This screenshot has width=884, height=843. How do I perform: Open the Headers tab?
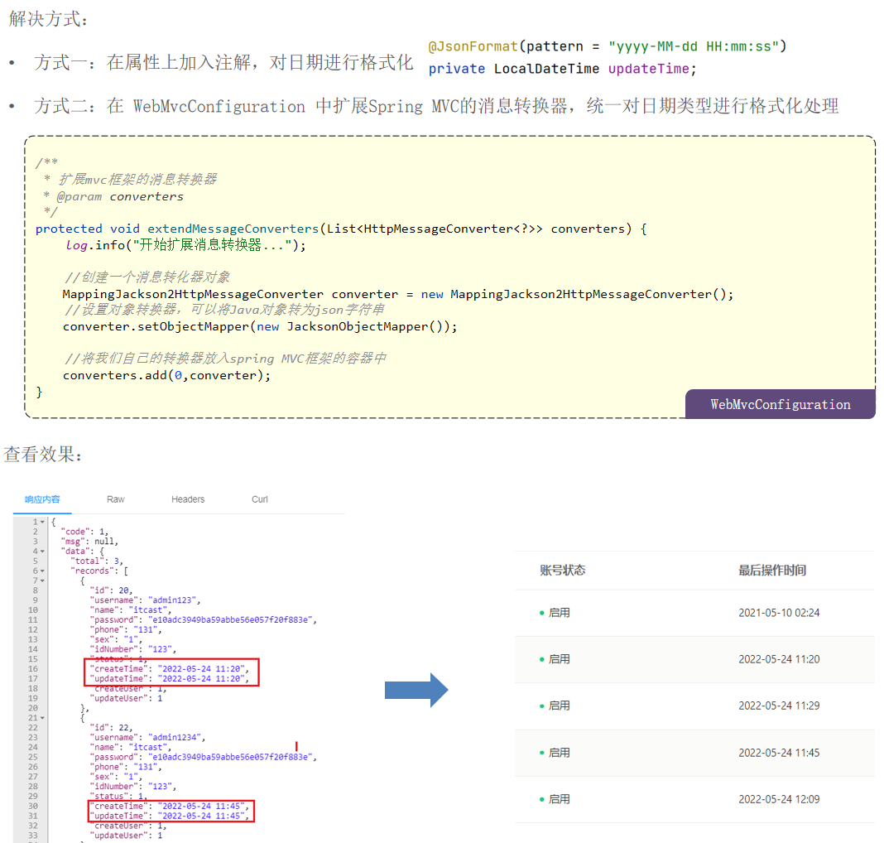point(188,499)
